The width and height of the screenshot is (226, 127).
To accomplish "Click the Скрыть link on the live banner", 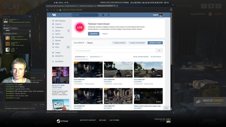I will pyautogui.click(x=105, y=34).
